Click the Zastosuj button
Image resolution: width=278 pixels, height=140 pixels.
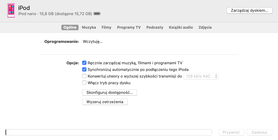(259, 132)
